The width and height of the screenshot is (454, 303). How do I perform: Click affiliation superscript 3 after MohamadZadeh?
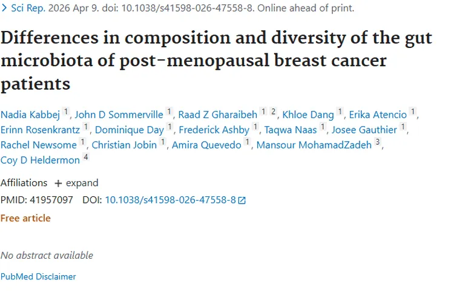(377, 143)
